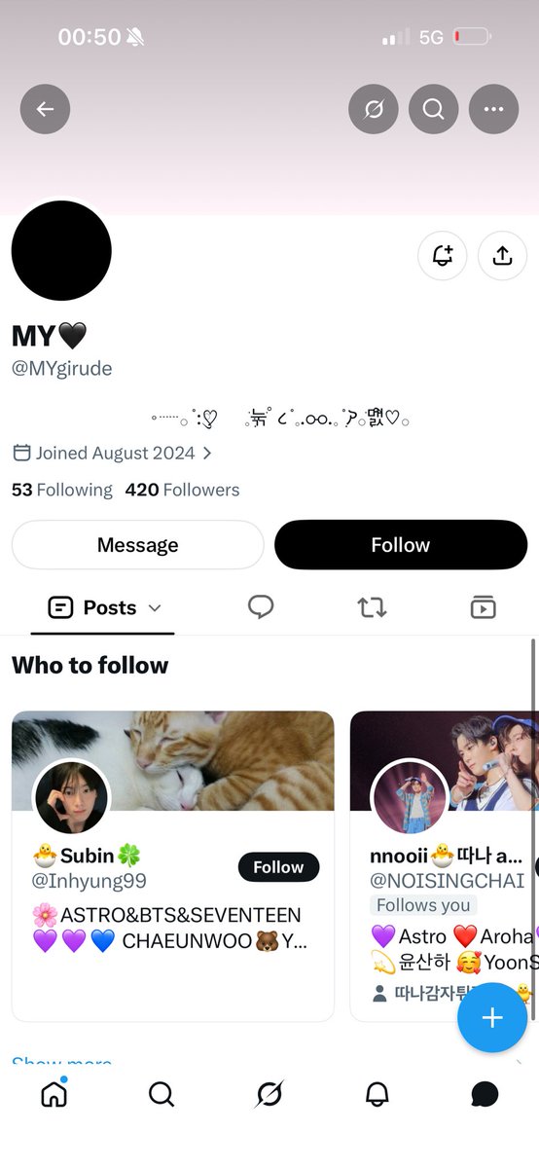
Task: Open Search from bottom navigation bar
Action: (162, 1095)
